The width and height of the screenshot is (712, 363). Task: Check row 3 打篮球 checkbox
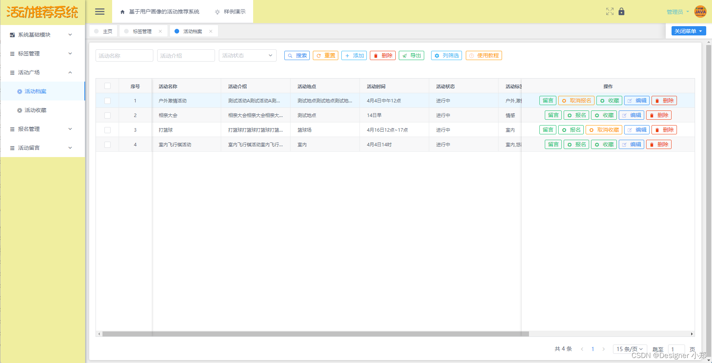tap(107, 130)
